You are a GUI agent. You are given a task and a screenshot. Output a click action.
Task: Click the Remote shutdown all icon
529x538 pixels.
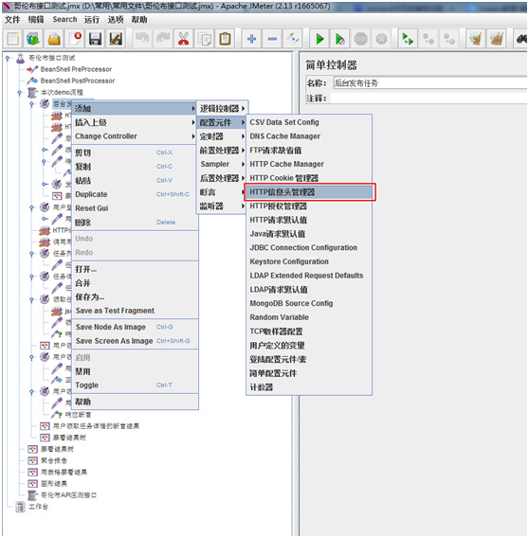(449, 39)
